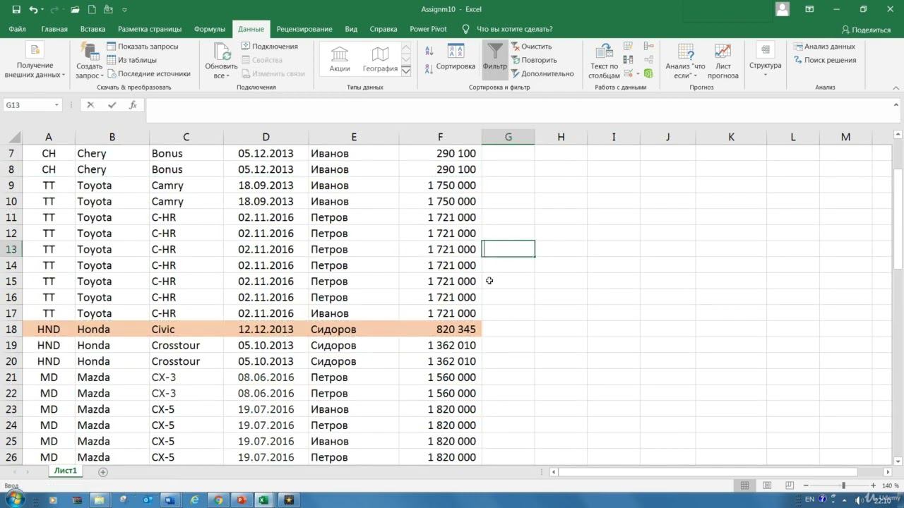Open Получение внешних данных dropdown
This screenshot has height=508, width=904.
(x=35, y=61)
